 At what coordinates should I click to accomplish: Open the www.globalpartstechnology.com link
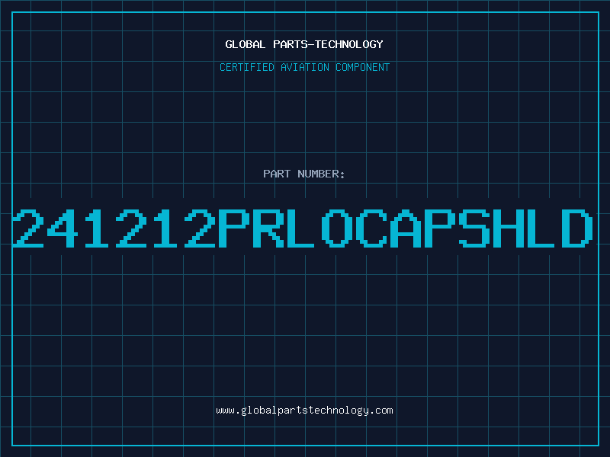pos(304,411)
